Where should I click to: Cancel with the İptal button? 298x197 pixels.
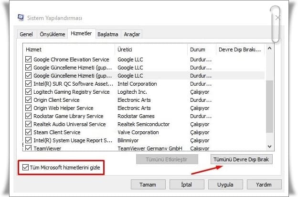[187, 185]
